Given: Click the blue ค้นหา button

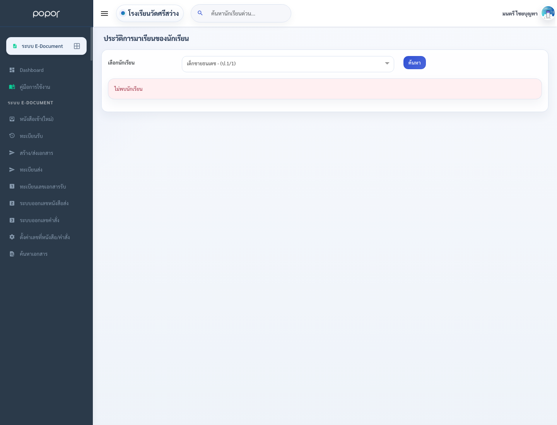Looking at the screenshot, I should point(415,63).
